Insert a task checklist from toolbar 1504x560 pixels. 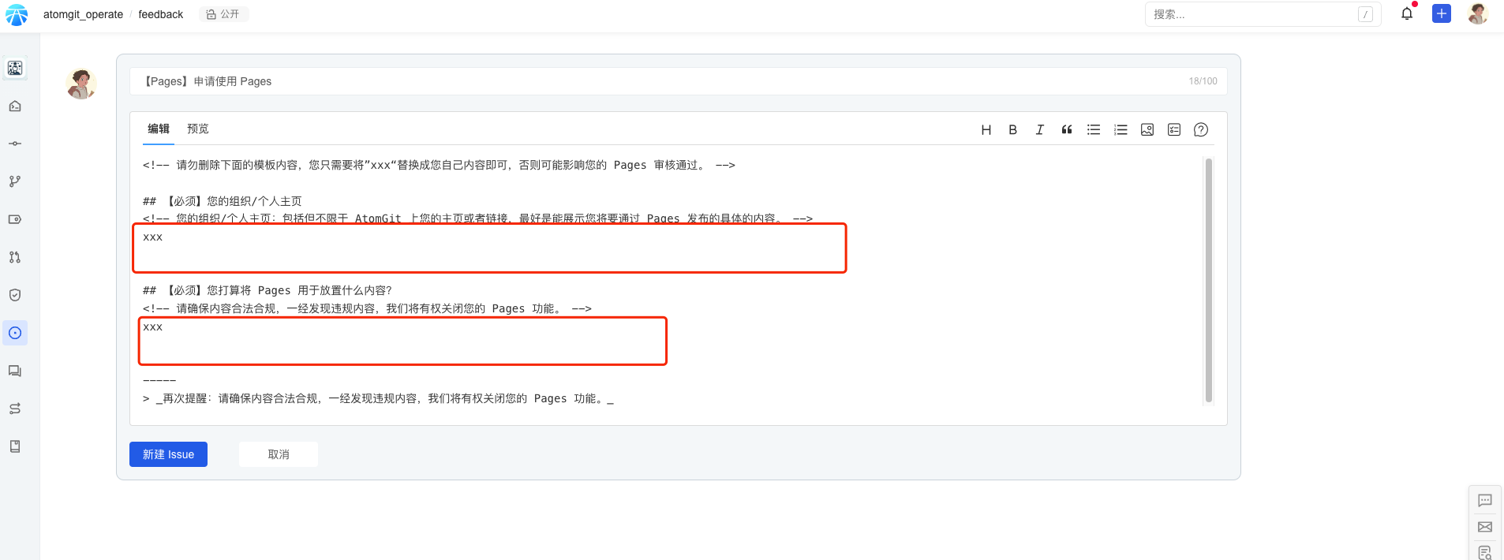[1174, 130]
